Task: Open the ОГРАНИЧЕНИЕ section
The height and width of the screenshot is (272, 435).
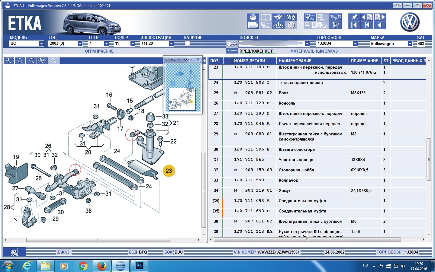Action: [x=99, y=51]
